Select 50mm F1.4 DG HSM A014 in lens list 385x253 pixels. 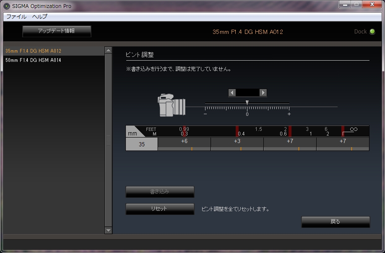(54, 60)
